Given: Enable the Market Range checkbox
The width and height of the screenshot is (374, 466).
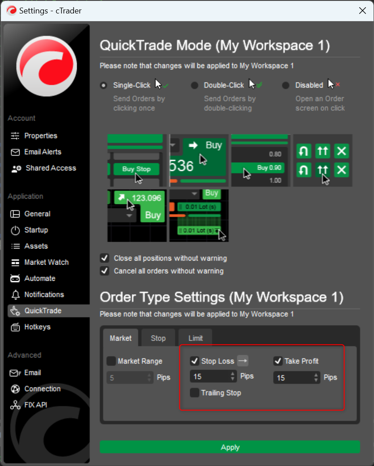Looking at the screenshot, I should [x=111, y=361].
